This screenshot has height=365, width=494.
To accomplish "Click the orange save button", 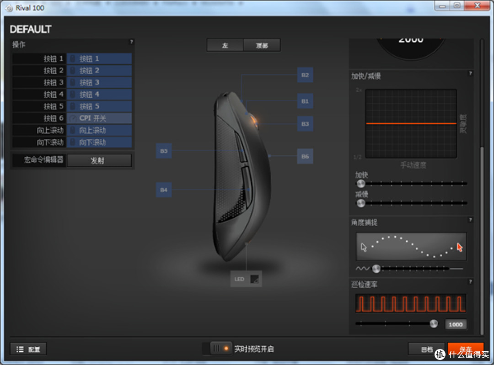I will click(465, 348).
